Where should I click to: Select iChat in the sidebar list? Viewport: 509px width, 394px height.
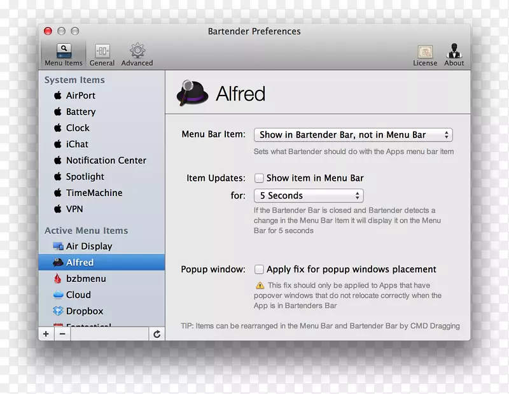click(x=102, y=144)
